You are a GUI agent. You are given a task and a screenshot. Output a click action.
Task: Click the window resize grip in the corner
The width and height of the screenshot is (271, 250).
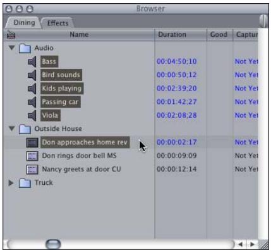point(263,244)
